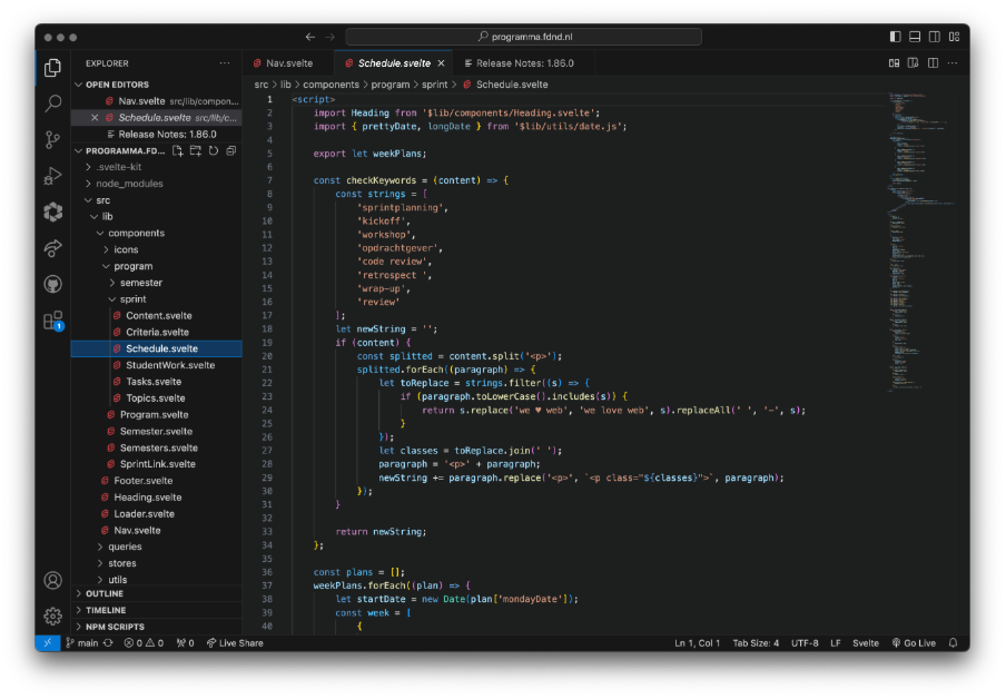Open the Run and Debug view
This screenshot has height=699, width=1006.
pos(53,176)
